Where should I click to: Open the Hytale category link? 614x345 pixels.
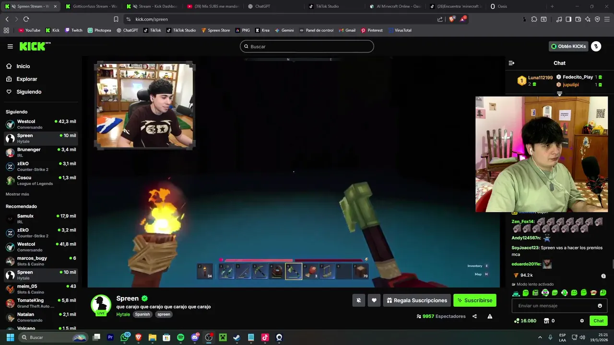pos(123,314)
